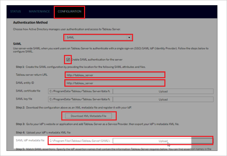Click Download XML Metadata File button
Viewport: 227px width, 156px height.
tap(88, 116)
